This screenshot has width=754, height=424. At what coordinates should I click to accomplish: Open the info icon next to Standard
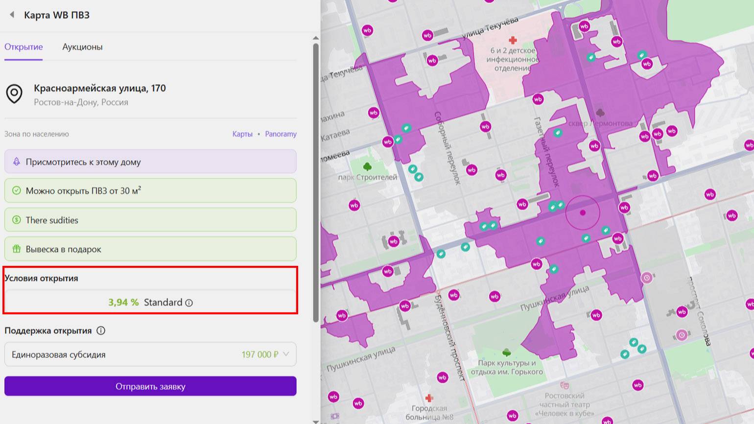click(189, 303)
